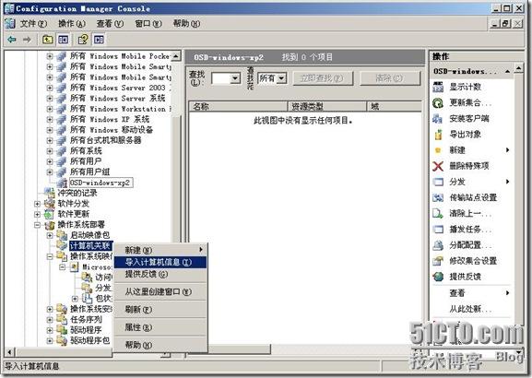
Task: Click the tree pane horizontal scroll left arrow
Action: 9,352
